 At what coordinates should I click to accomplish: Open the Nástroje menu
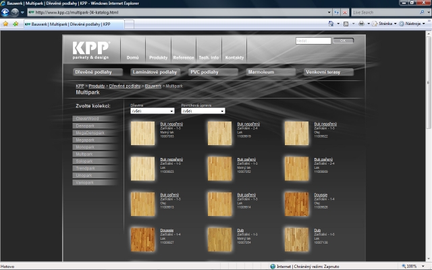pos(412,24)
